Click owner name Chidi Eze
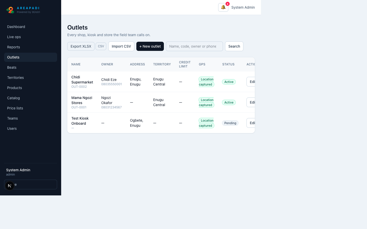The image size is (367, 229). coord(109,80)
